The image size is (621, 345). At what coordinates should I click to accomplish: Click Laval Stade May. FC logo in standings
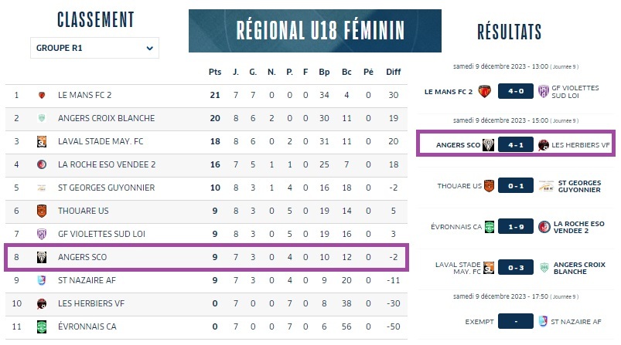[42, 141]
